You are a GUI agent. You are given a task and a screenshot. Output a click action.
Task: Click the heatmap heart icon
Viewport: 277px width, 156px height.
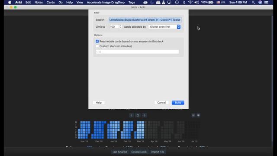[x=198, y=115]
